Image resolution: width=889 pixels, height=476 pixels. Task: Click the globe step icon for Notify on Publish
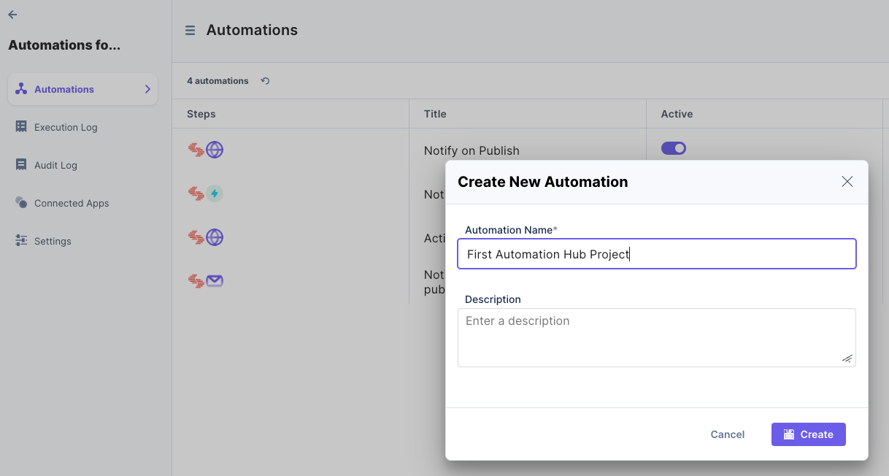pyautogui.click(x=215, y=150)
